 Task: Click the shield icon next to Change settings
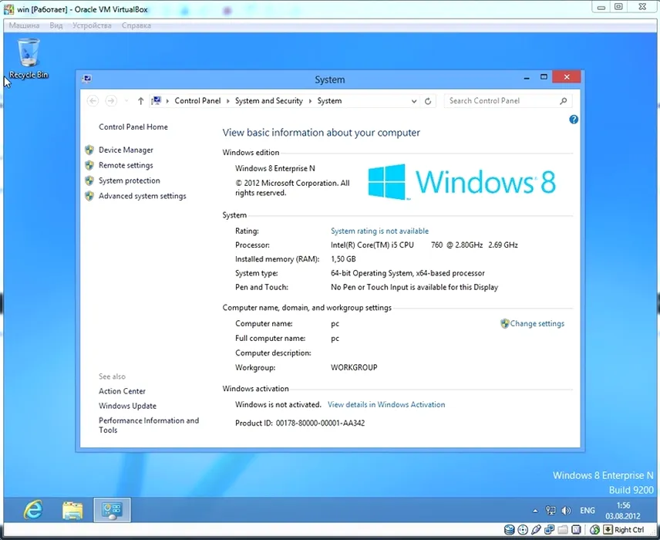(x=505, y=323)
